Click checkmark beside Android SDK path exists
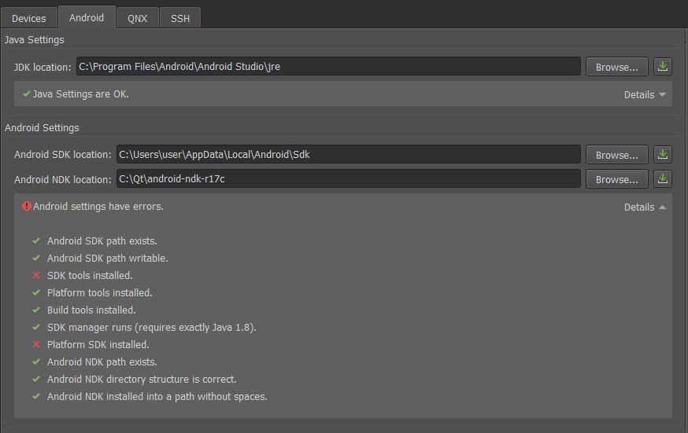Viewport: 688px width, 433px height. tap(36, 240)
